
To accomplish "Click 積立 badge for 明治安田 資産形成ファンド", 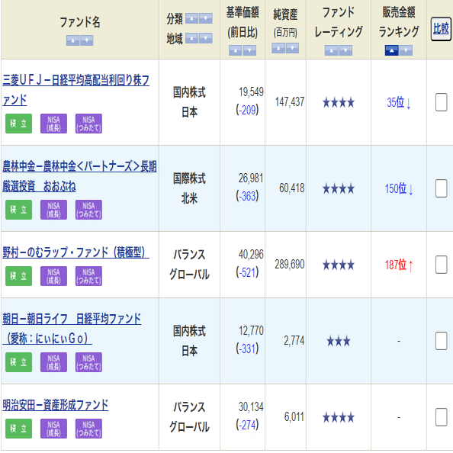I will pyautogui.click(x=19, y=429).
